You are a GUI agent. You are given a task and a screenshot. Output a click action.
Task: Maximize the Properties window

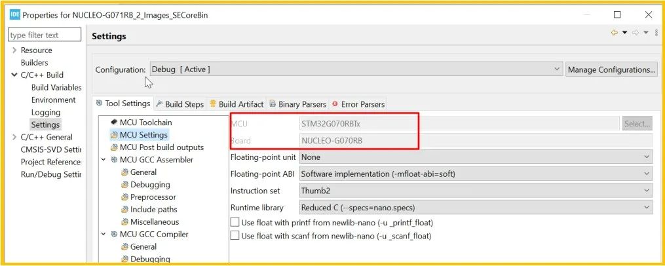click(617, 15)
